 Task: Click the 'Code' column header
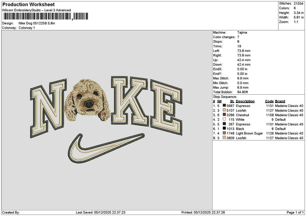pos(269,101)
